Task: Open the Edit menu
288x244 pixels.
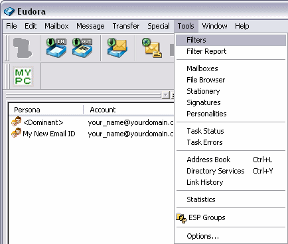Action: coord(31,26)
